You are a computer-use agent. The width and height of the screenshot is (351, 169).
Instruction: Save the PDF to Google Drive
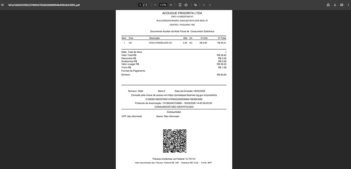point(328,5)
